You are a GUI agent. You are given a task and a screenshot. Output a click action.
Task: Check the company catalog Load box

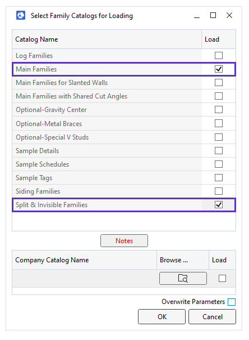[x=222, y=279]
